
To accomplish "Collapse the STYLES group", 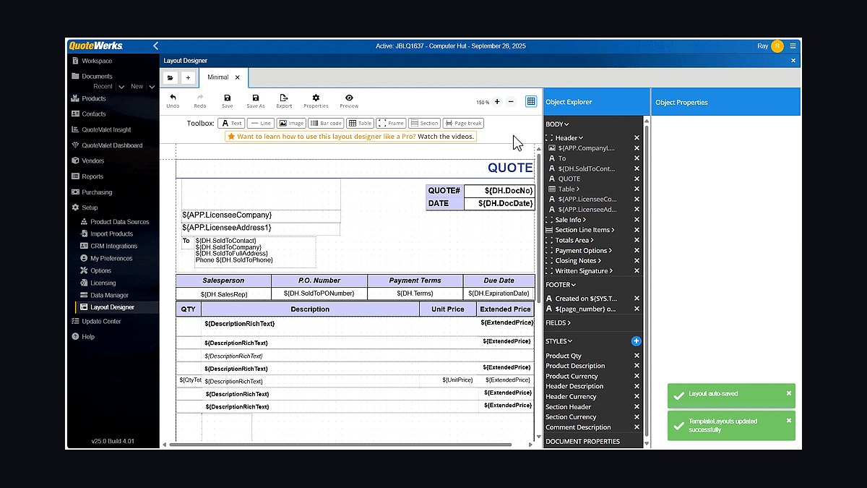I will pos(558,341).
